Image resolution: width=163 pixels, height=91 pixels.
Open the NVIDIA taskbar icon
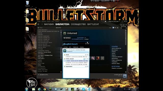pos(72,89)
